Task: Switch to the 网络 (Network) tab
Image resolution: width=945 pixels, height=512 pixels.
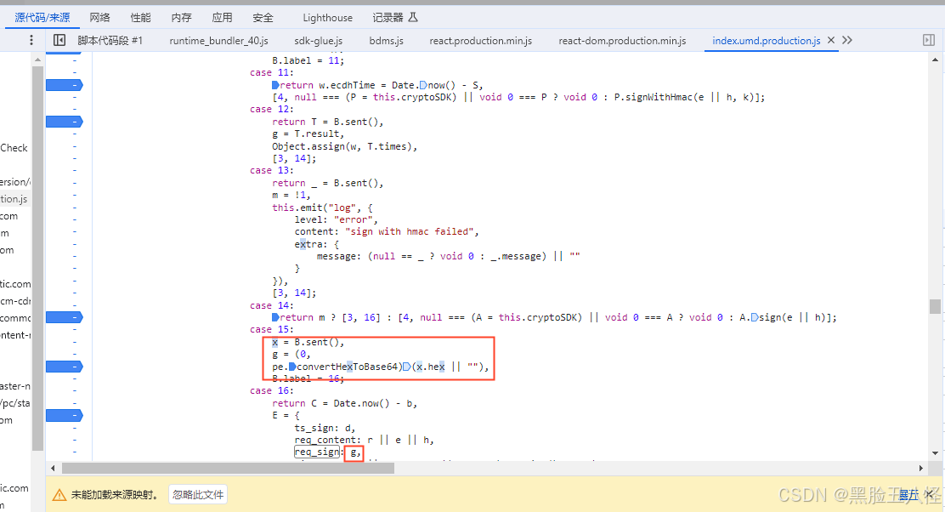Action: click(x=99, y=17)
